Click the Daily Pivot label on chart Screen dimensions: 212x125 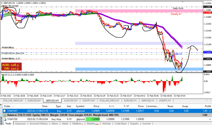tap(178, 8)
